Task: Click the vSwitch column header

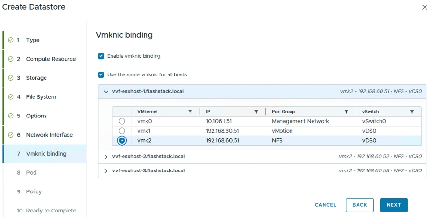Action: 370,112
